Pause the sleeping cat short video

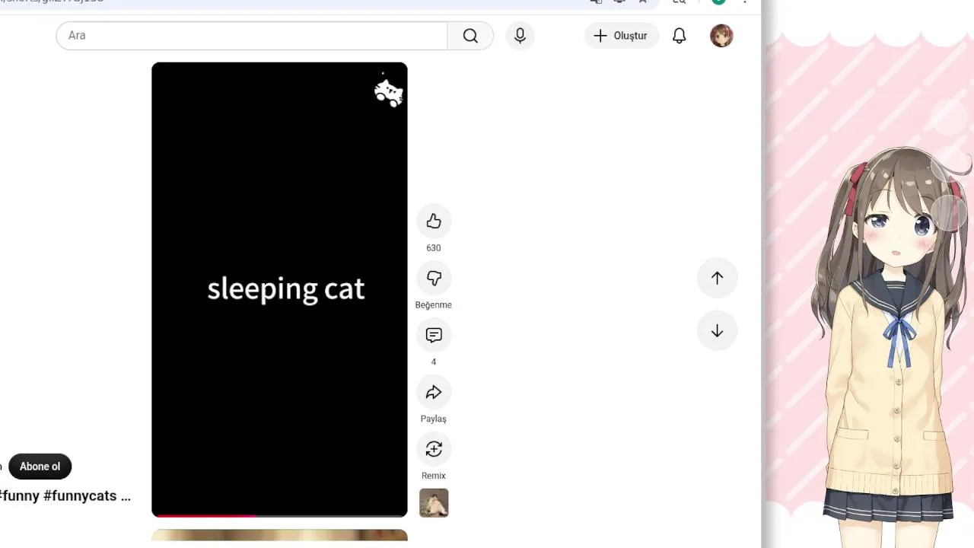click(x=279, y=289)
